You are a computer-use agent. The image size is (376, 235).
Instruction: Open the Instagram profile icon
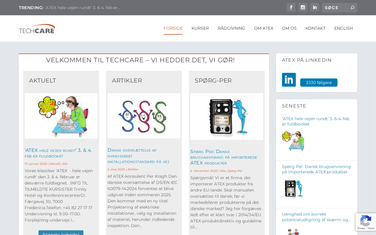(303, 7)
